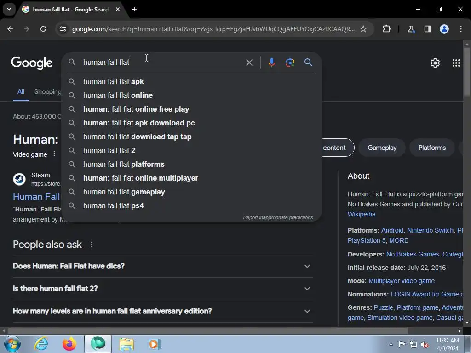Start voice search with microphone icon
The image size is (471, 353).
[271, 63]
